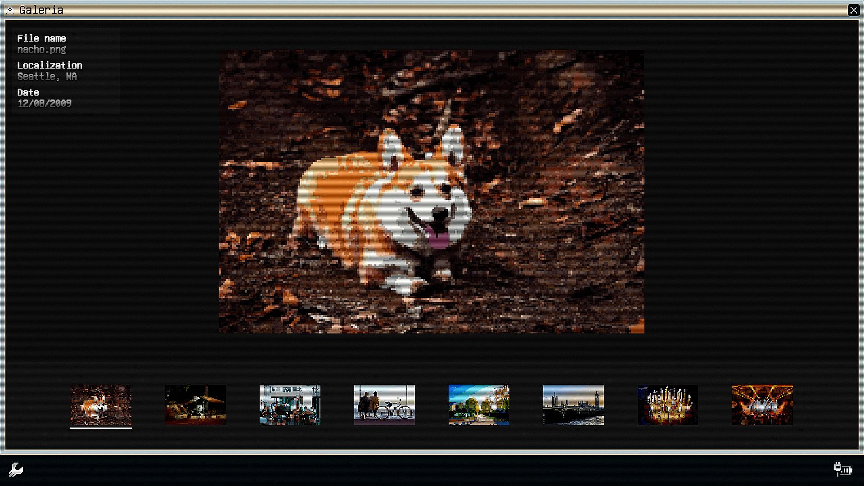Click the Date label in info panel
The height and width of the screenshot is (486, 864).
(28, 93)
